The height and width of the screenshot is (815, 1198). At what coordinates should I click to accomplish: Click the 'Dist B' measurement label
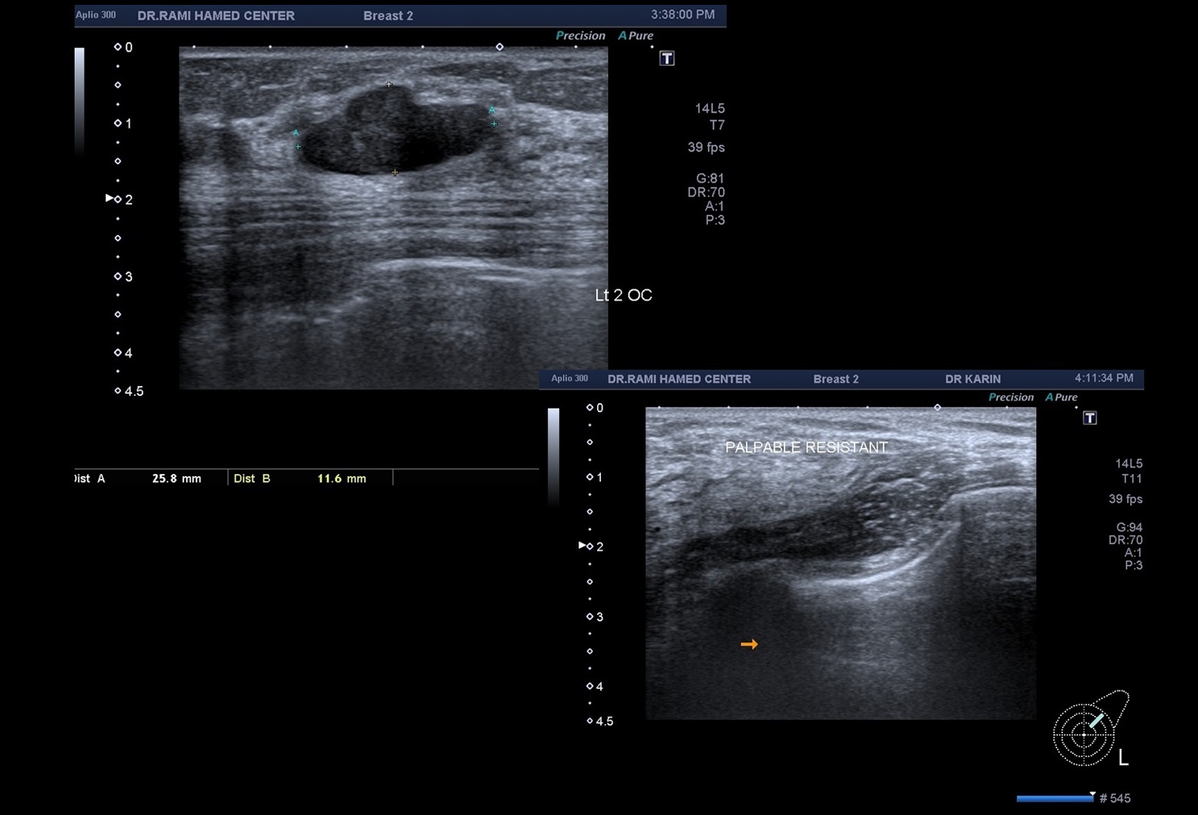(x=252, y=478)
